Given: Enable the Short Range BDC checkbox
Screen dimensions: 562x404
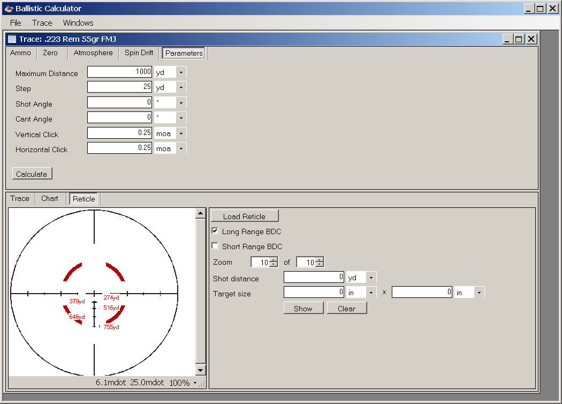Looking at the screenshot, I should point(215,246).
